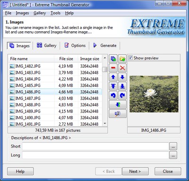Move image up with blue up arrow

113,77
